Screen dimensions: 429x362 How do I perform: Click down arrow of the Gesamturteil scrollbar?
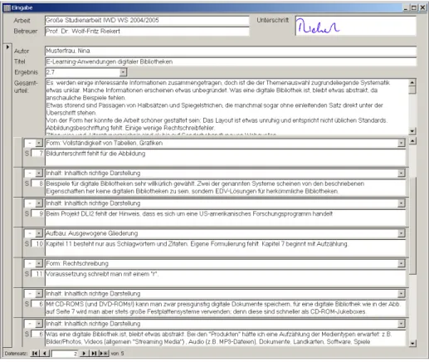tap(412, 131)
